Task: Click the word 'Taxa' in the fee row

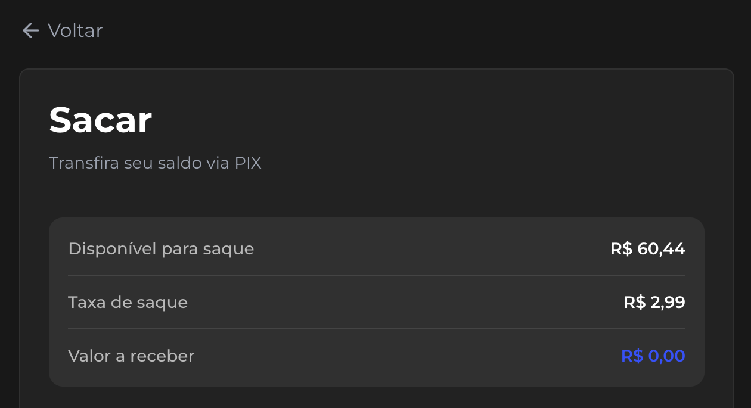Action: pos(86,303)
